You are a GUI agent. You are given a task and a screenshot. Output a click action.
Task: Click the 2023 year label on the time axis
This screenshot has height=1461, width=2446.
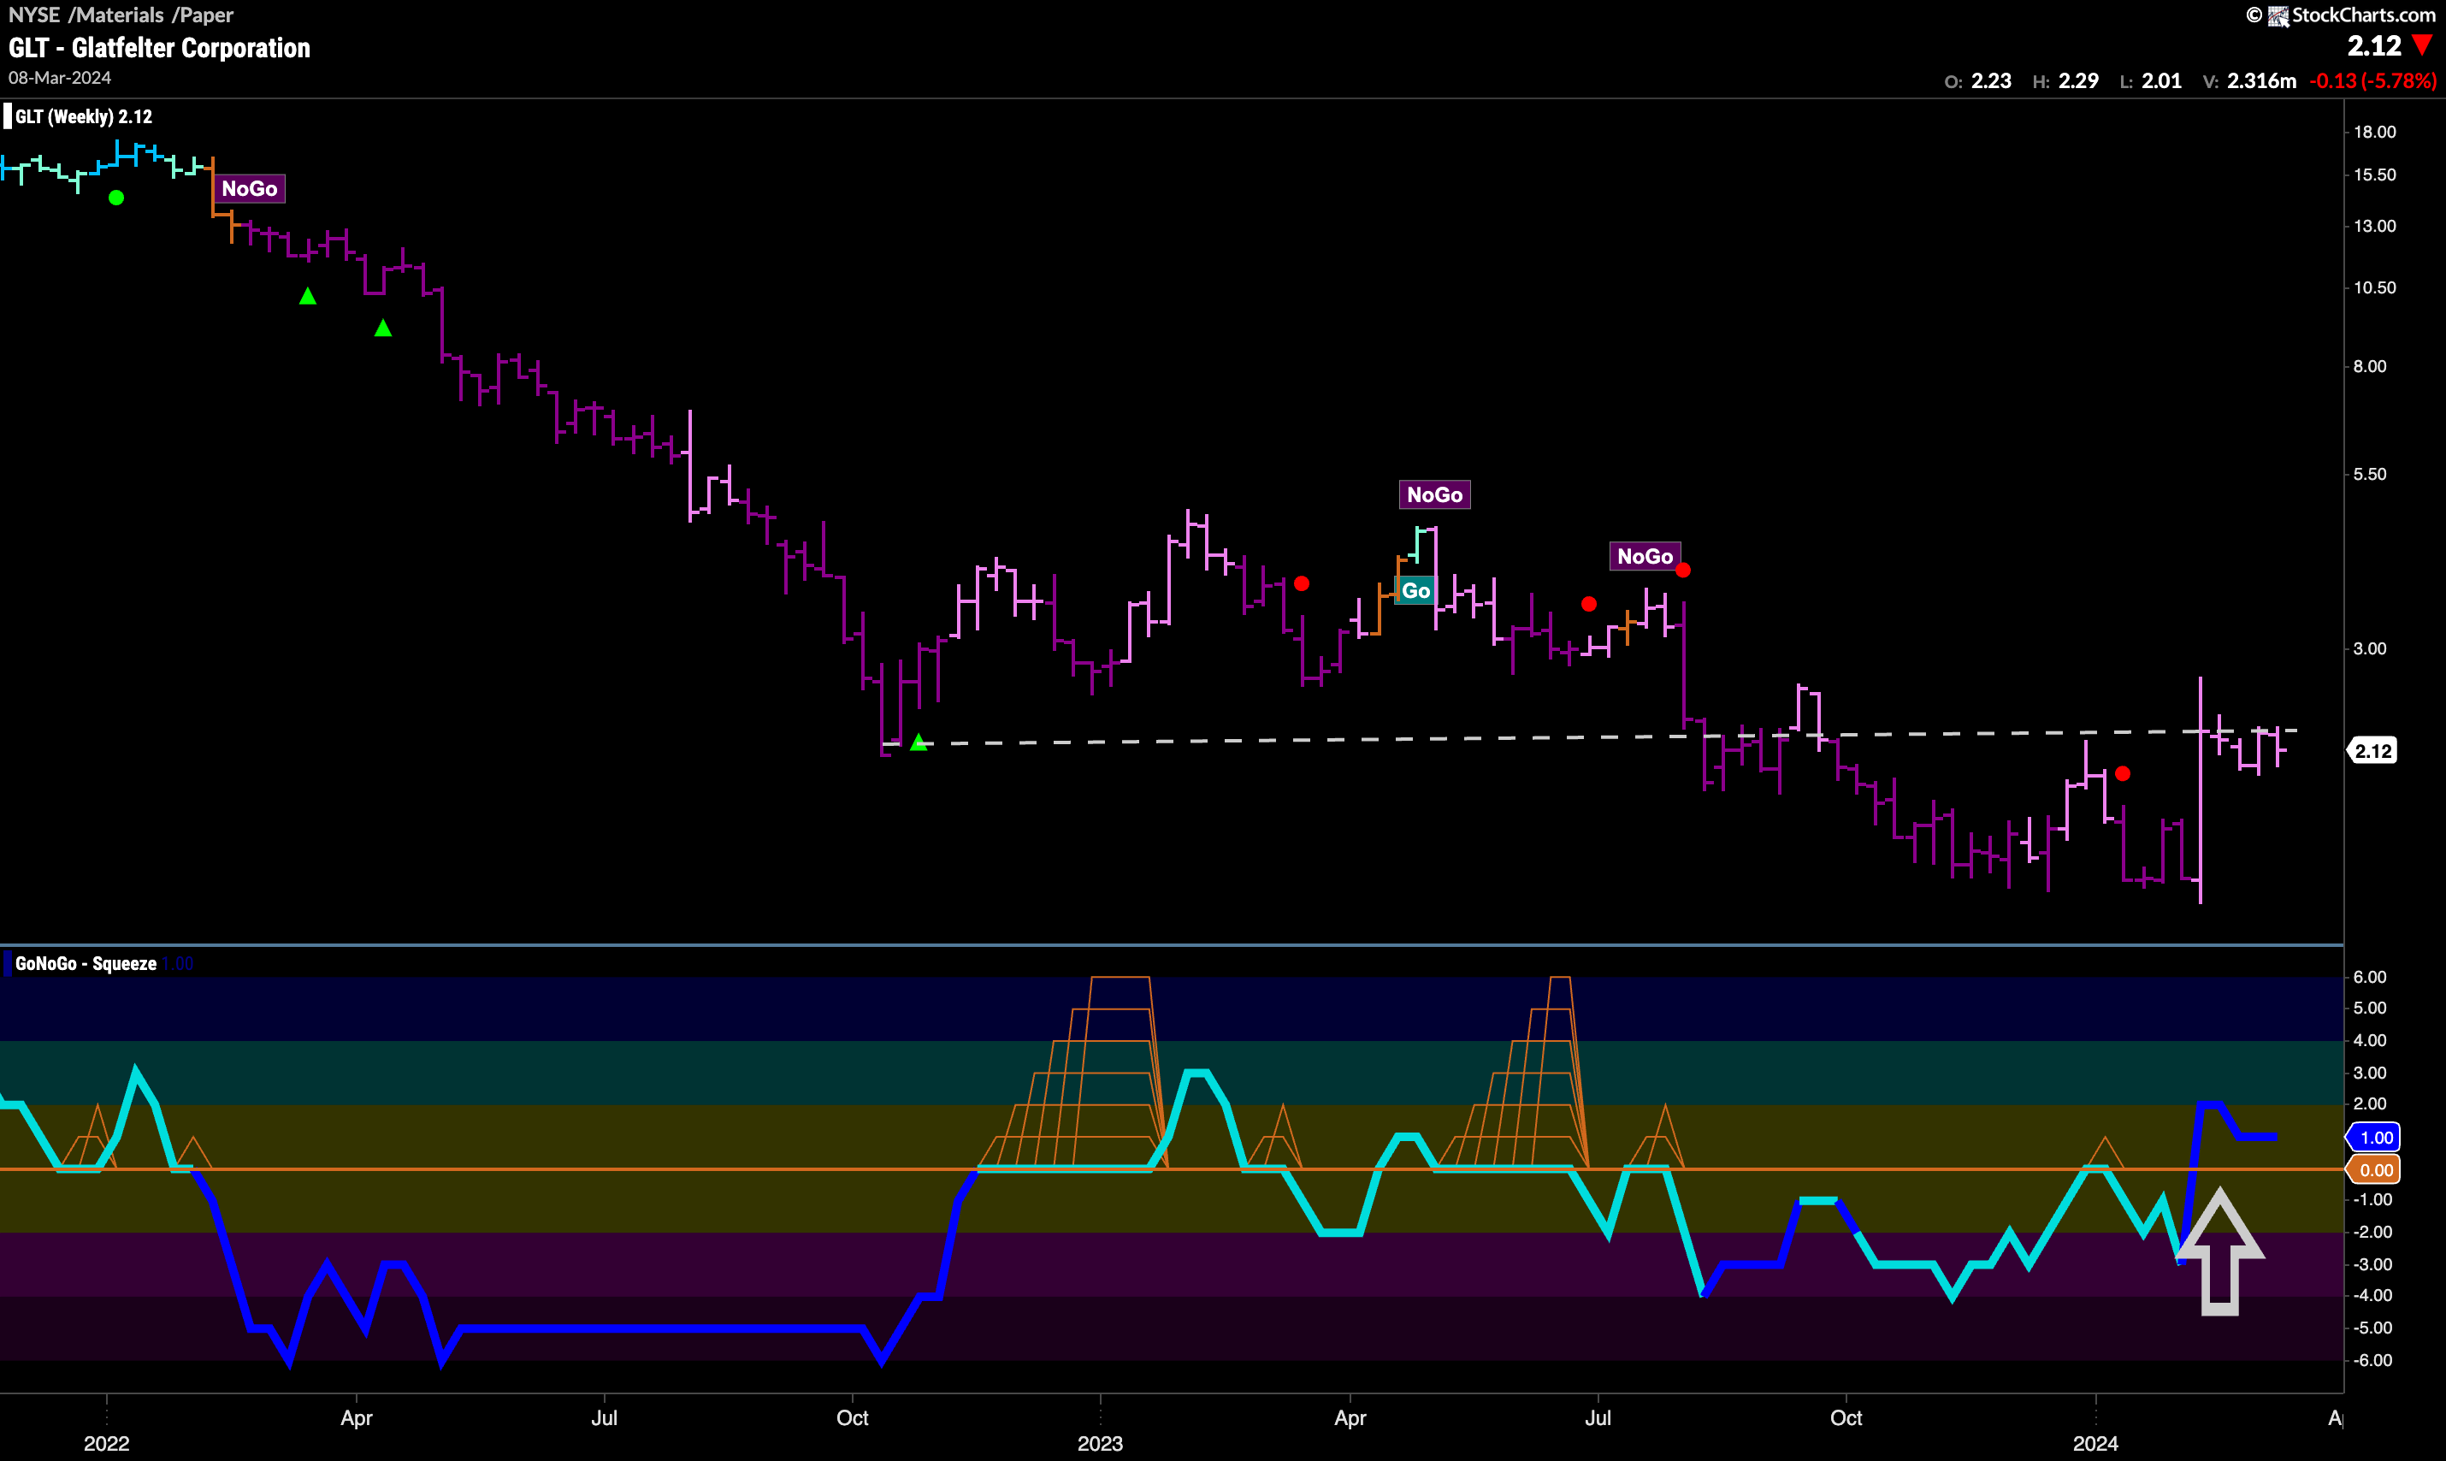pyautogui.click(x=1100, y=1443)
